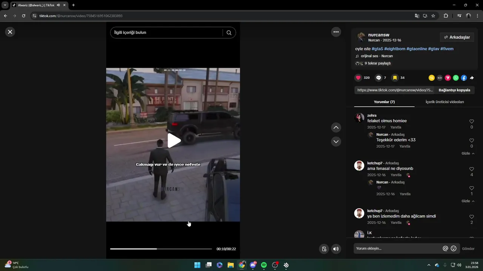Like ketchup7's 'ya ben izlemedim' comment
The width and height of the screenshot is (483, 271).
pyautogui.click(x=472, y=217)
